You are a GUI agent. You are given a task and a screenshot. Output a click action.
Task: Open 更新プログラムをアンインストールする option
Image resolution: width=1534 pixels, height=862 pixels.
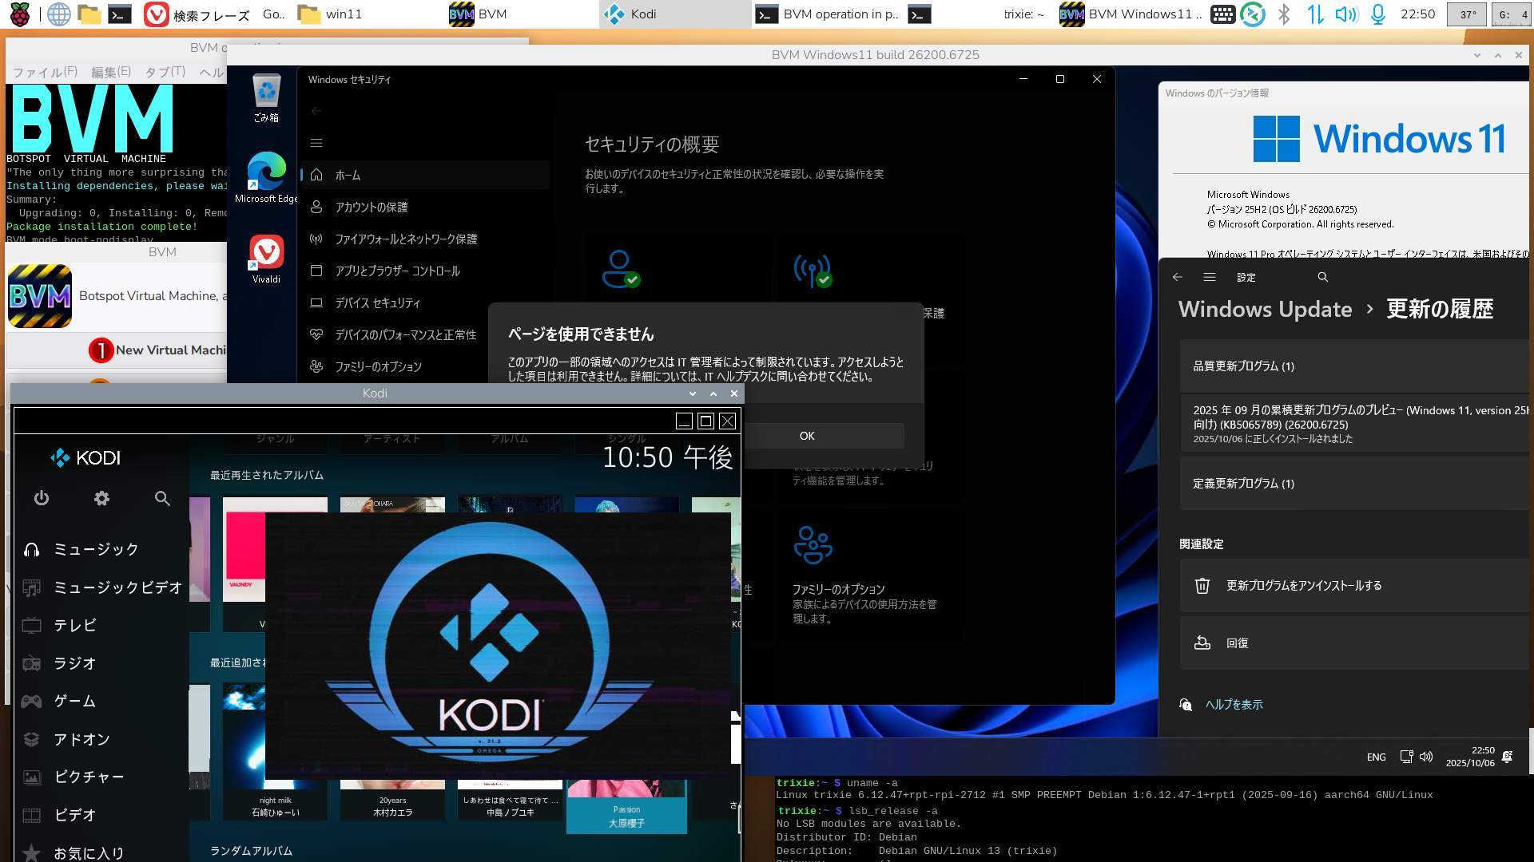[x=1303, y=586]
